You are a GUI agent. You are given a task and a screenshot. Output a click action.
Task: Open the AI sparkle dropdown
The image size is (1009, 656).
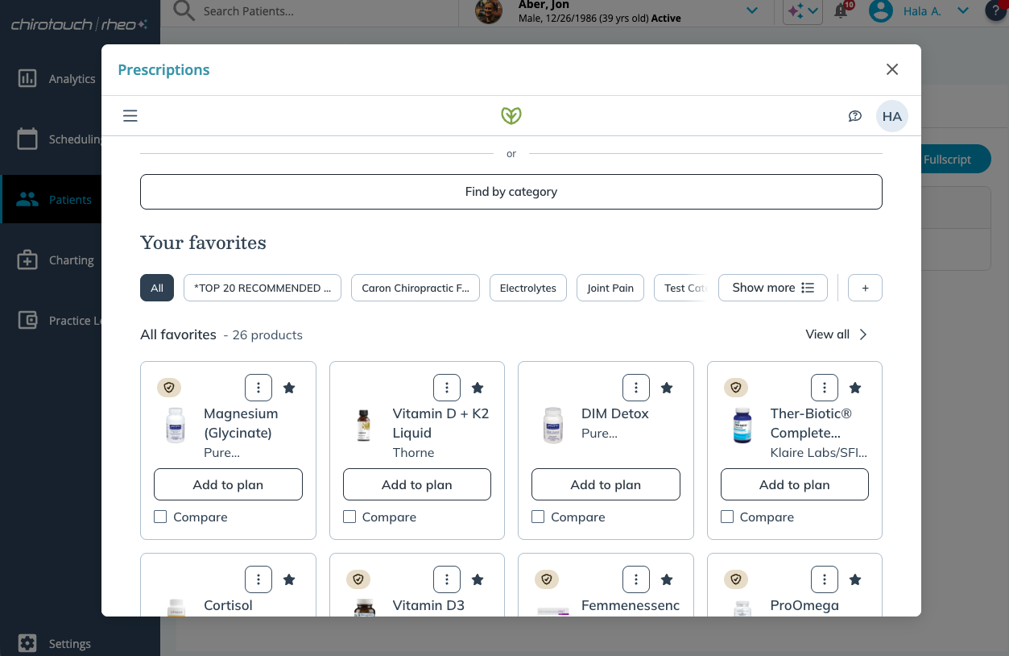tap(802, 11)
